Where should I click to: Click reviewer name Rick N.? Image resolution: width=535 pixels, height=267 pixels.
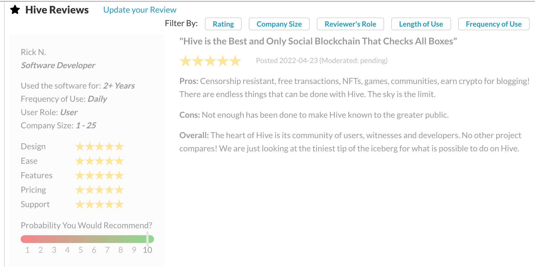pyautogui.click(x=33, y=52)
